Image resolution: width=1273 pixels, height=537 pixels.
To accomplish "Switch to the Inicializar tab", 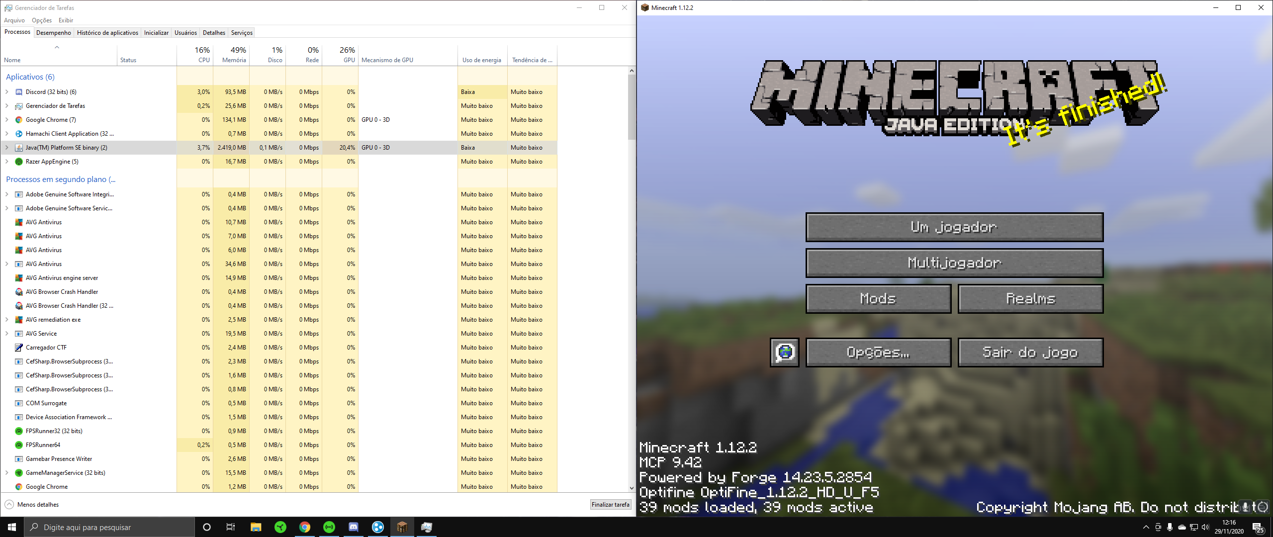I will (156, 33).
